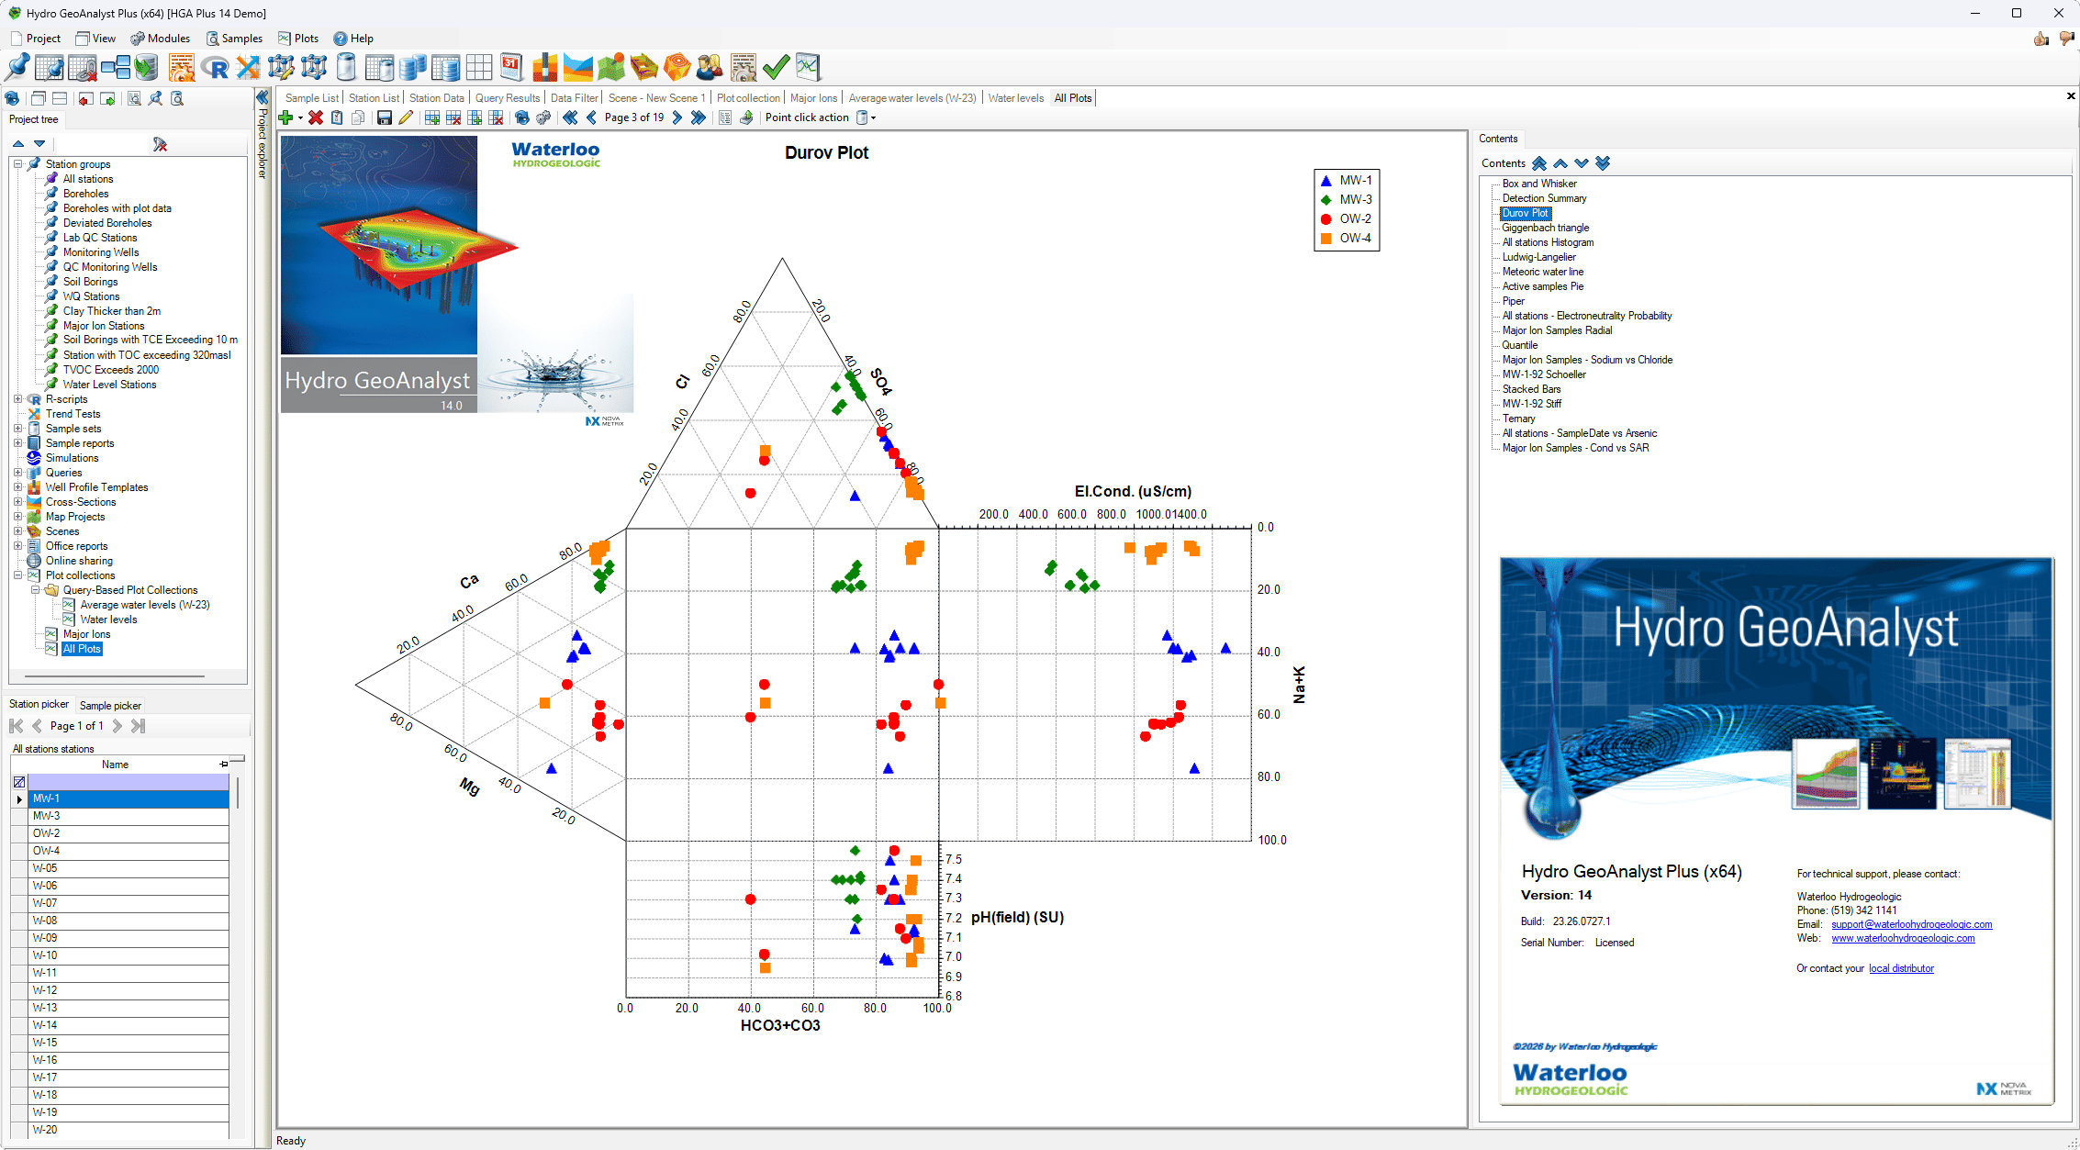Click the pencil edit icon in plot toolbar
Screen dimensions: 2080x1150
tap(406, 117)
